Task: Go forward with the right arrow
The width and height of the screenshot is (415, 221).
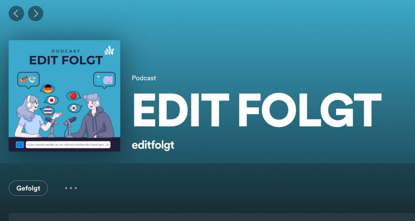Action: [35, 14]
